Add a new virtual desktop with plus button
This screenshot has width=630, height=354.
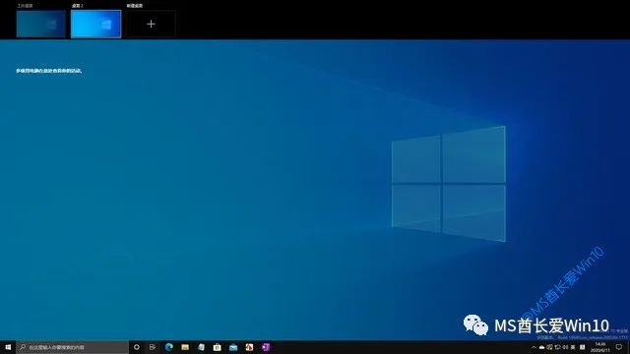(151, 24)
